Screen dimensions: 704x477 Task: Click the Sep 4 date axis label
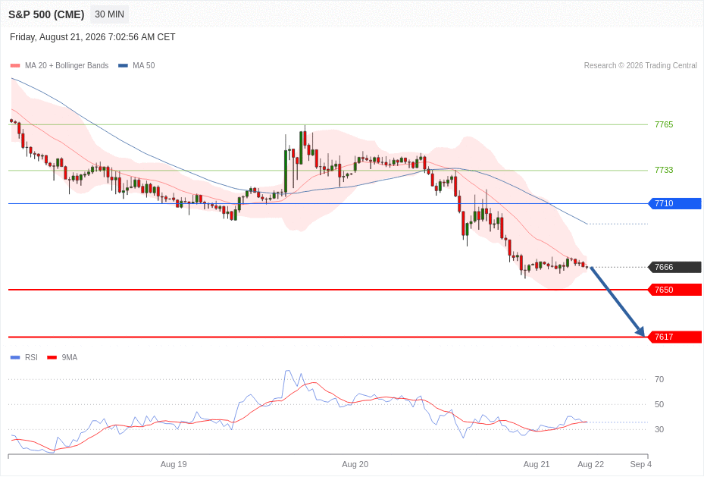coord(640,464)
